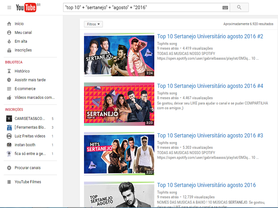This screenshot has width=278, height=208.
Task: Expand the Filtros dropdown
Action: 93,24
